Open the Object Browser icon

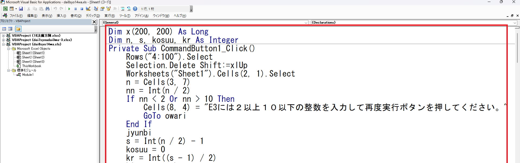(109, 9)
